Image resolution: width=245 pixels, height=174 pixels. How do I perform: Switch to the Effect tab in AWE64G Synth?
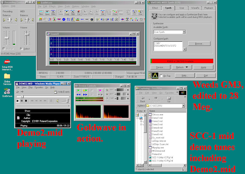coord(155,8)
